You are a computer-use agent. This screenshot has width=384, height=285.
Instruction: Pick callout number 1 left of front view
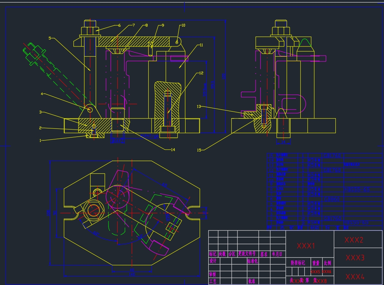[x=41, y=140]
